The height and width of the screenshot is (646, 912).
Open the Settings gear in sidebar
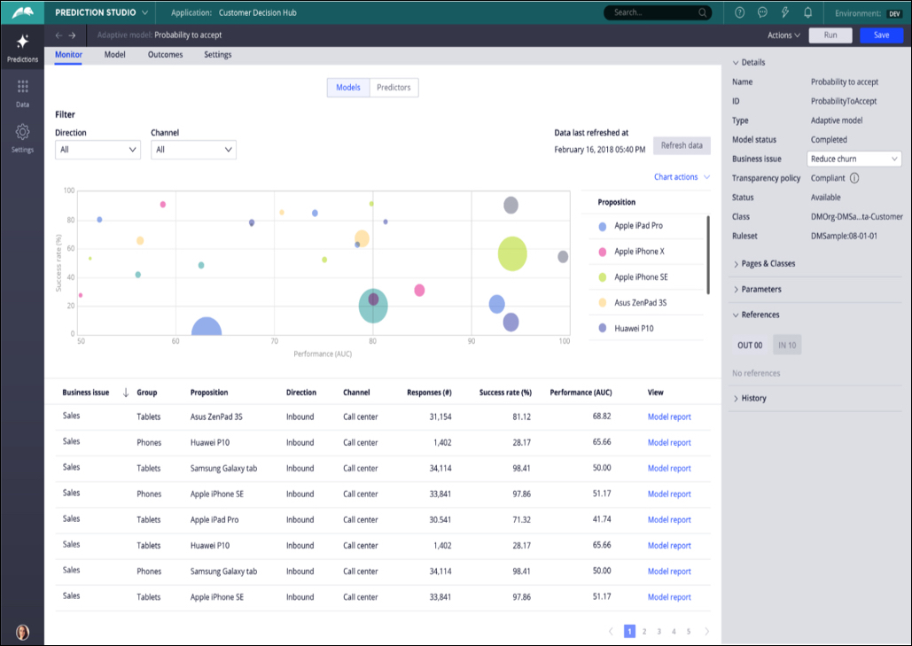[22, 137]
